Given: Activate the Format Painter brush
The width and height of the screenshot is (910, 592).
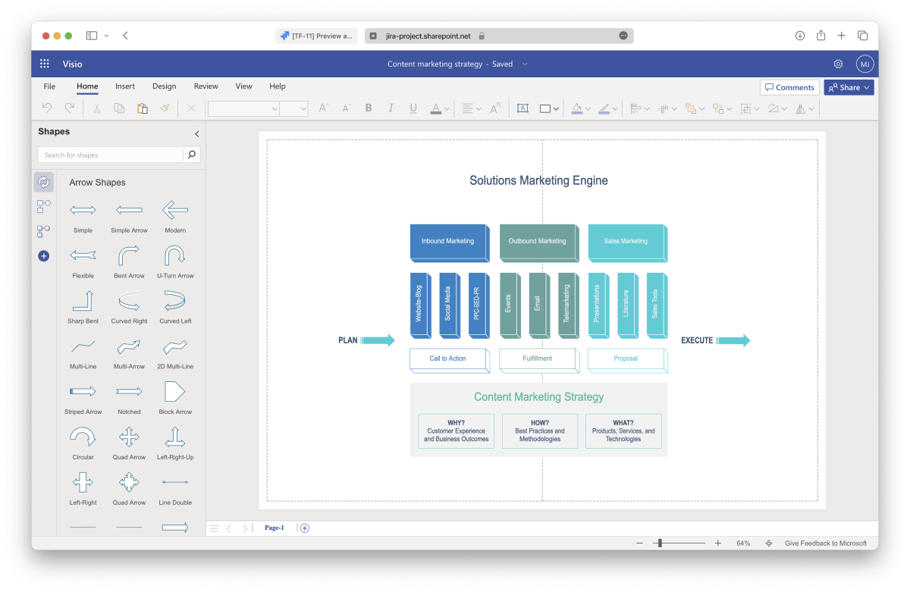Looking at the screenshot, I should click(x=165, y=108).
